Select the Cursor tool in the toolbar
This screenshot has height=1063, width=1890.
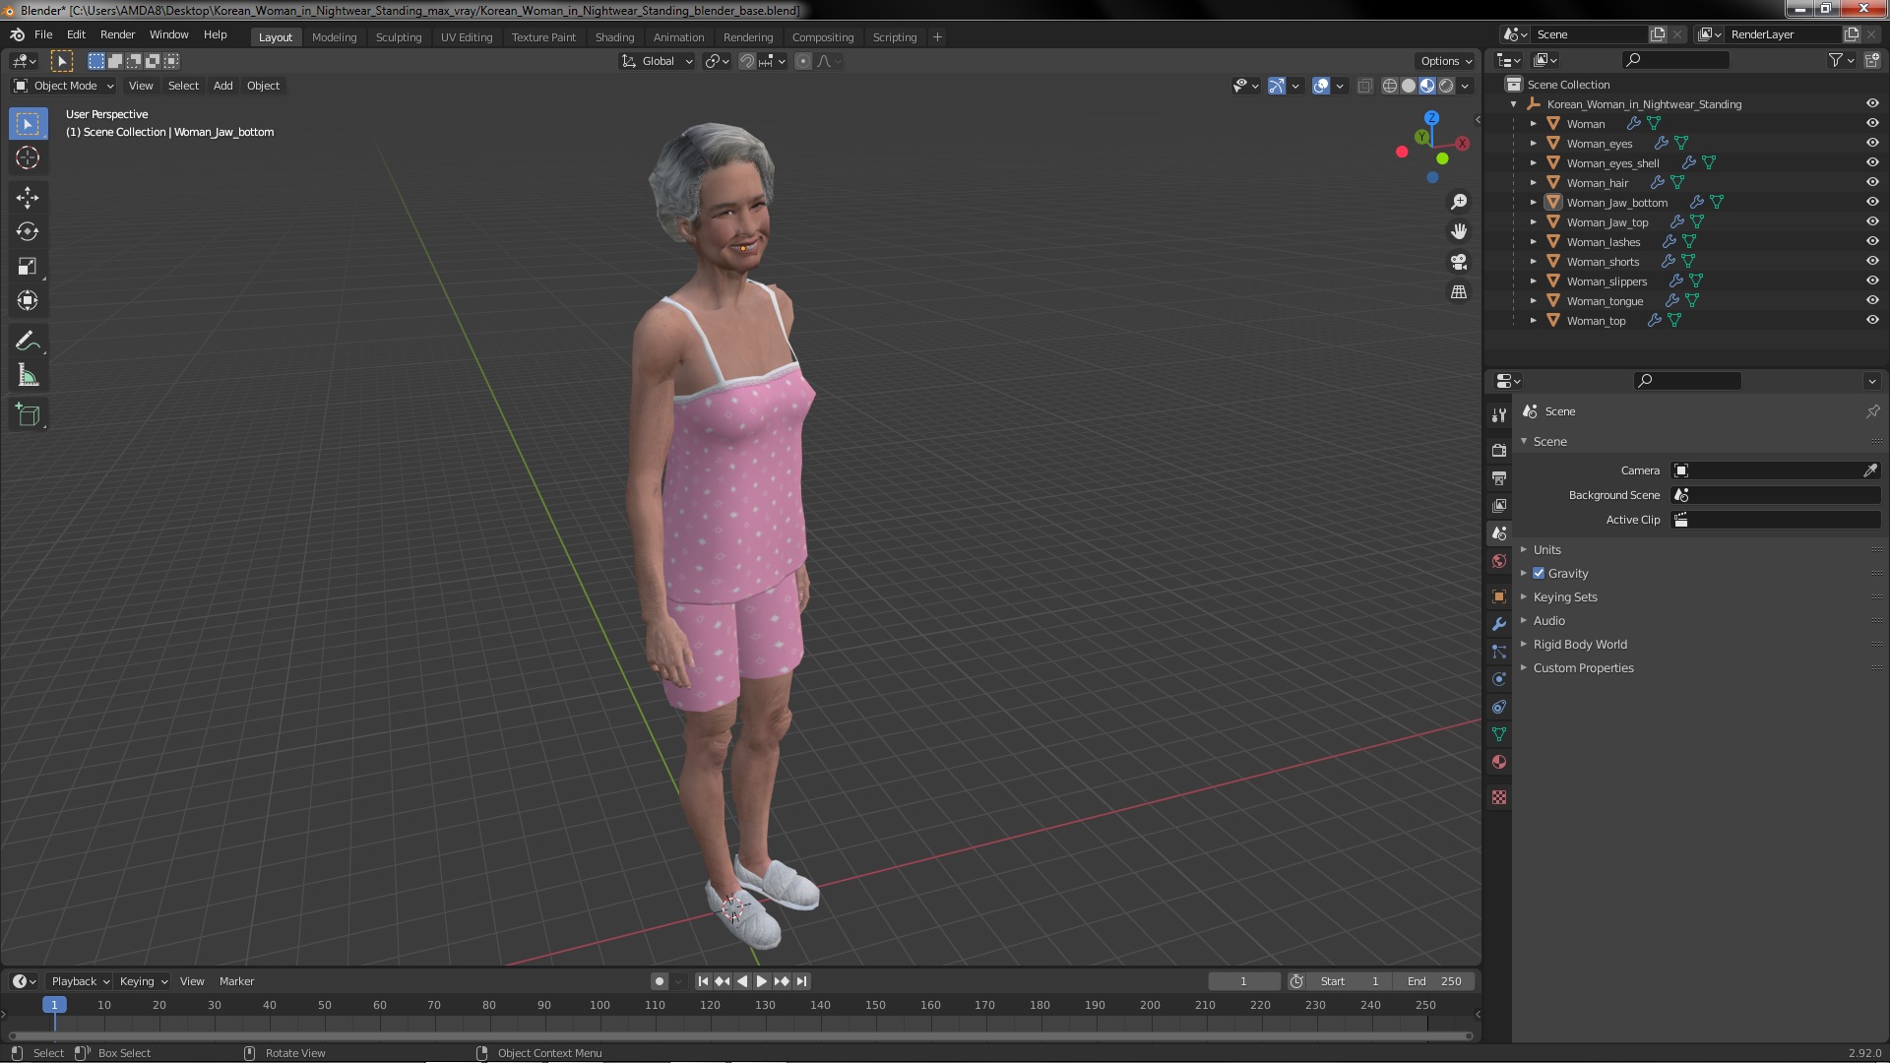click(x=28, y=157)
